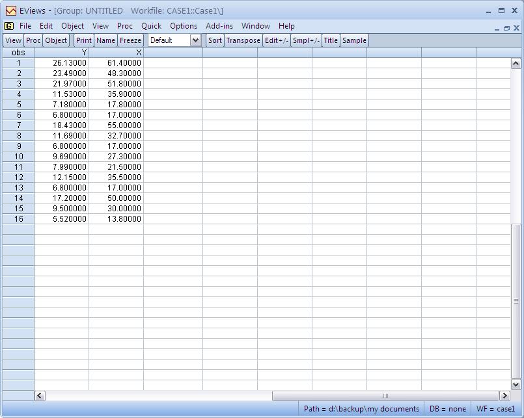Click the Object button on group toolbar
Image resolution: width=524 pixels, height=418 pixels.
[56, 40]
